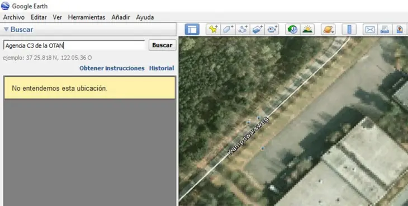Image resolution: width=408 pixels, height=206 pixels.
Task: Click the ejemplo coordinates hint text
Action: (x=47, y=58)
